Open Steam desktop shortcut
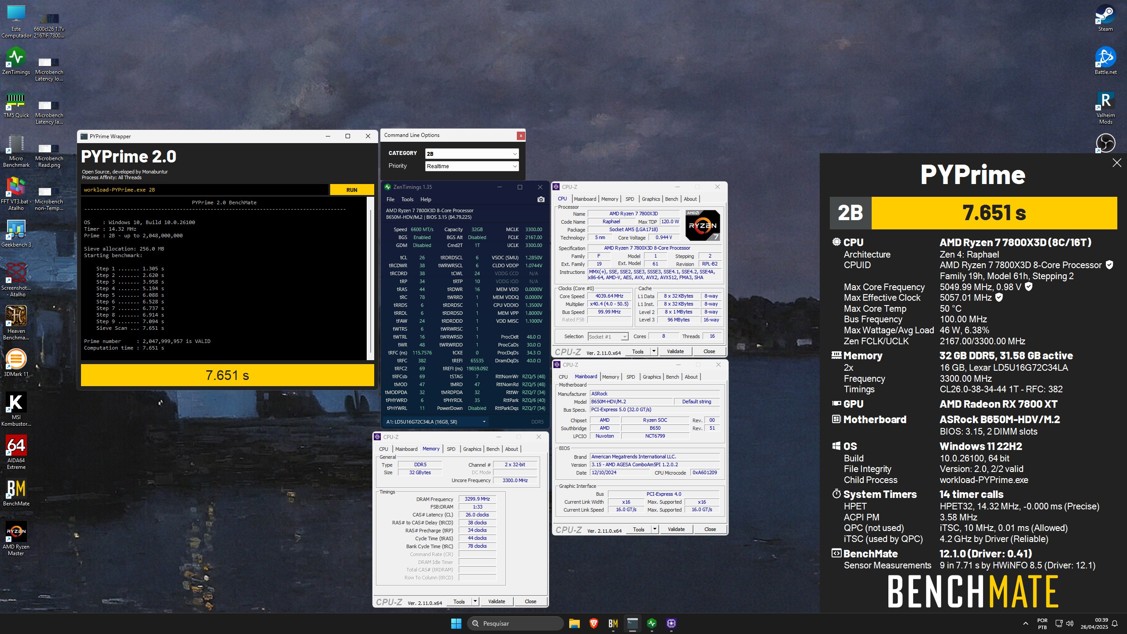Image resolution: width=1127 pixels, height=634 pixels. pyautogui.click(x=1105, y=18)
